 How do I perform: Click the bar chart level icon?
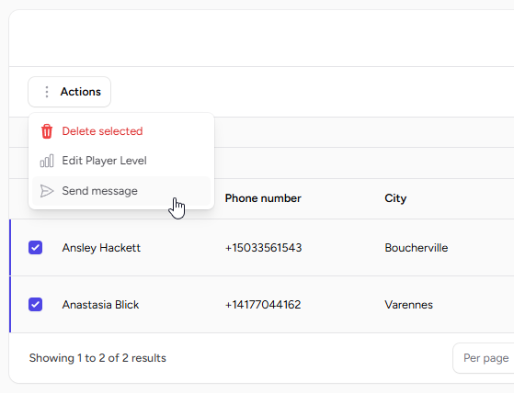(x=47, y=161)
